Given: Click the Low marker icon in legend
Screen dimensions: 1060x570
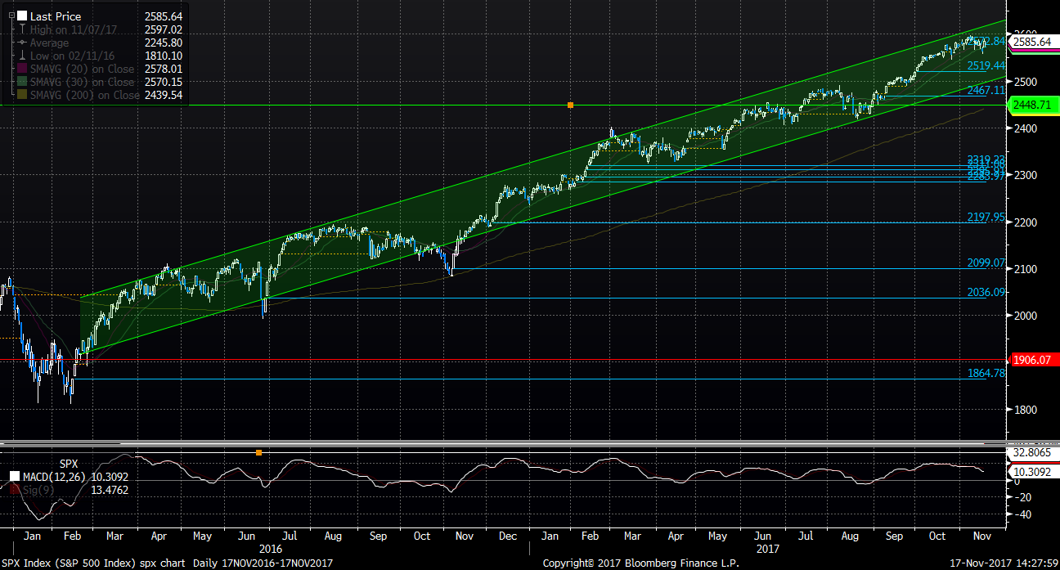Looking at the screenshot, I should coord(22,56).
